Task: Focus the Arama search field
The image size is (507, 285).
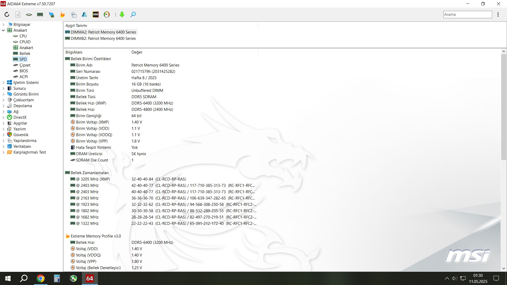Action: [467, 15]
